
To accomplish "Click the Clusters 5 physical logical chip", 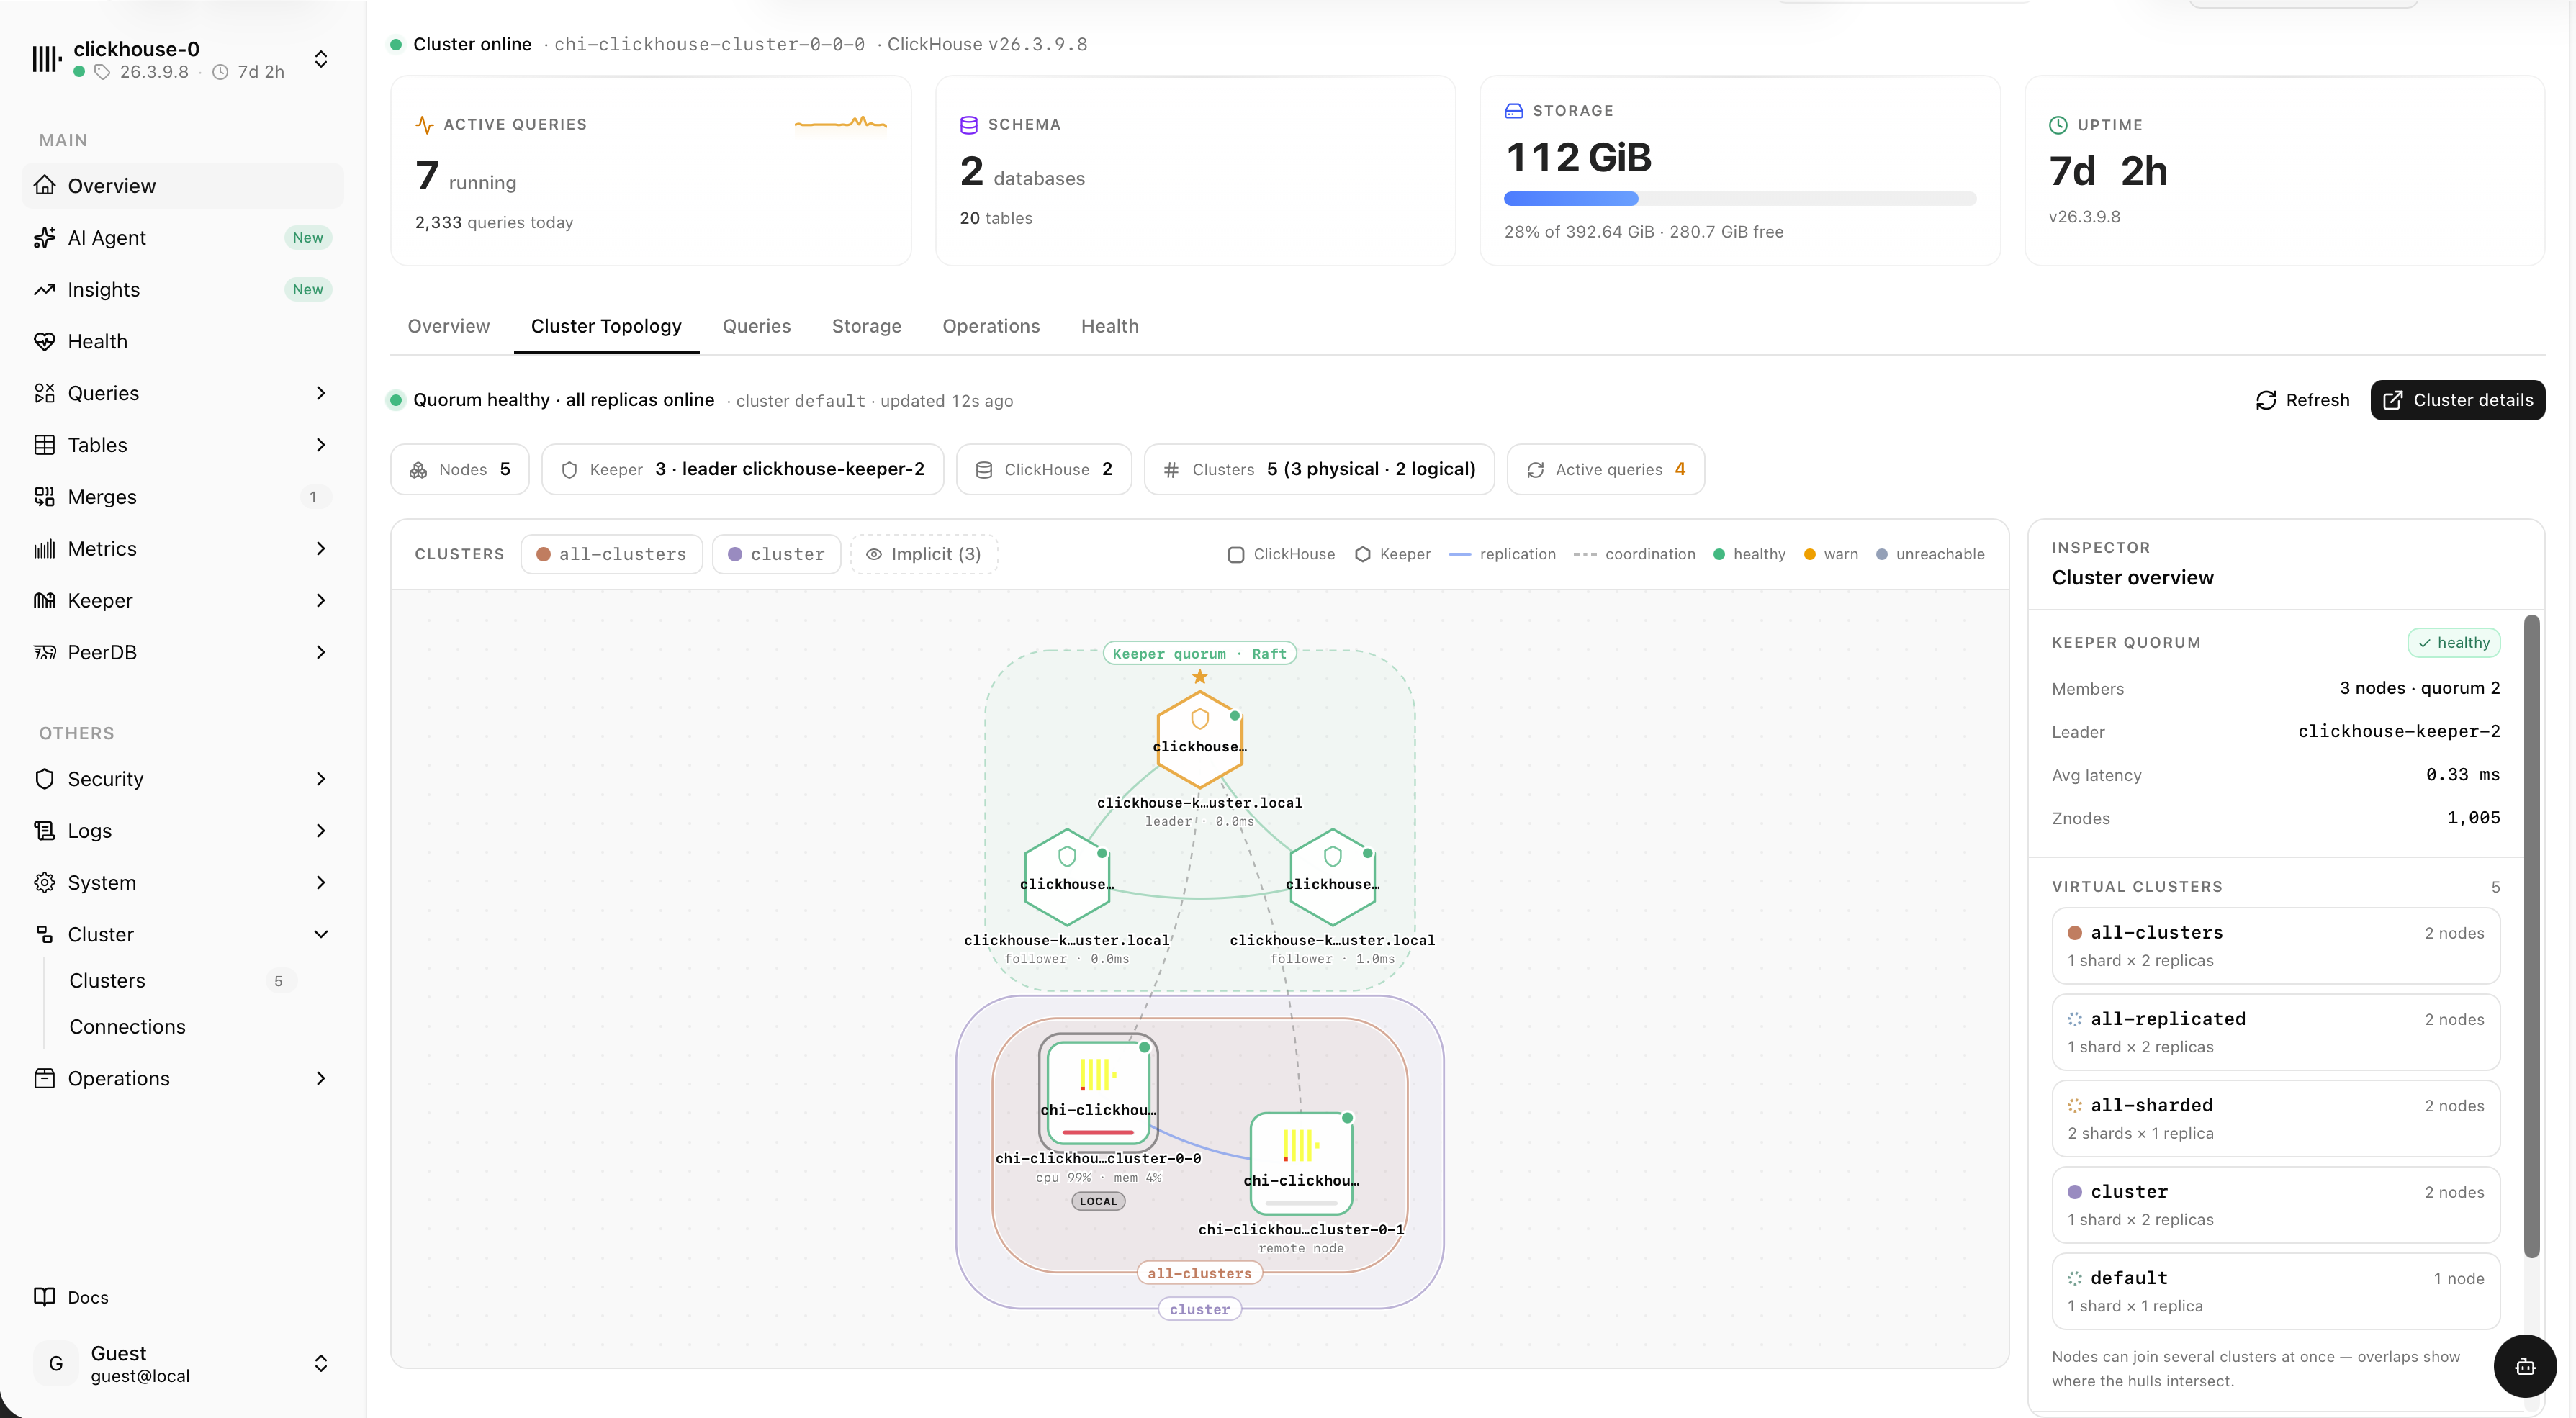I will [1318, 469].
